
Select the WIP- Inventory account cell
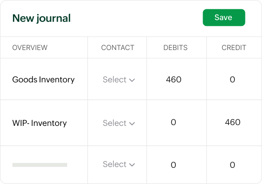tap(39, 123)
